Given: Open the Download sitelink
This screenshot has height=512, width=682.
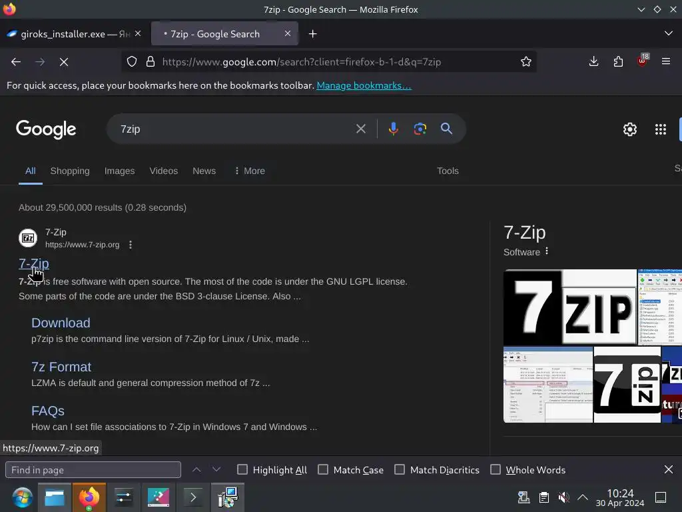Looking at the screenshot, I should click(x=61, y=323).
